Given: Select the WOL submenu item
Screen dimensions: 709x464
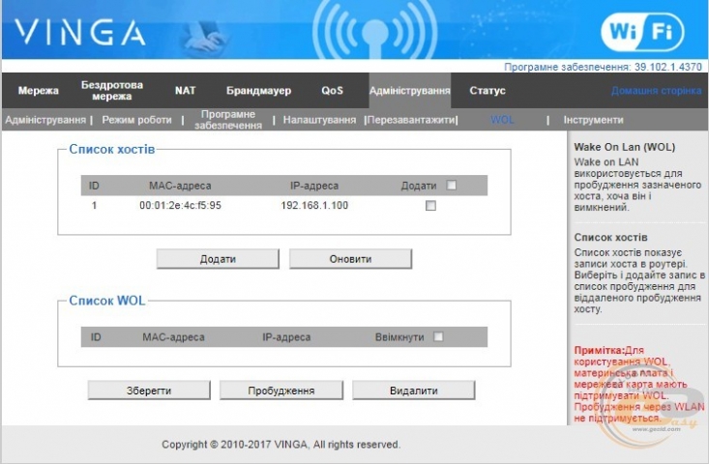Looking at the screenshot, I should [502, 120].
